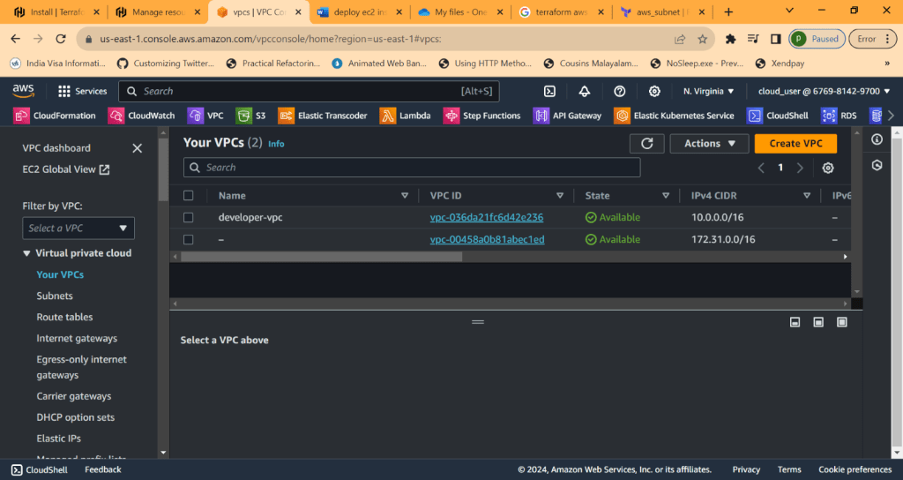The height and width of the screenshot is (480, 903).
Task: Open the Select a VPC filter dropdown
Action: [x=78, y=228]
